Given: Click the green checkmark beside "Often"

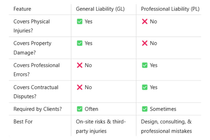Looking at the screenshot, I should click(80, 109).
